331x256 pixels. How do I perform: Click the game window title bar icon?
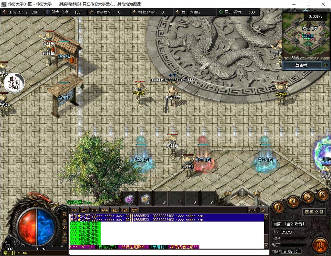[x=4, y=4]
